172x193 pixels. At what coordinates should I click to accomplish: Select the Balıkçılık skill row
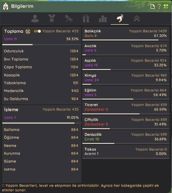(x=126, y=34)
